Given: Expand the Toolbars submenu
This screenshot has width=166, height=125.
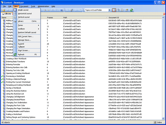Looking at the screenshot, I should (x=29, y=29).
